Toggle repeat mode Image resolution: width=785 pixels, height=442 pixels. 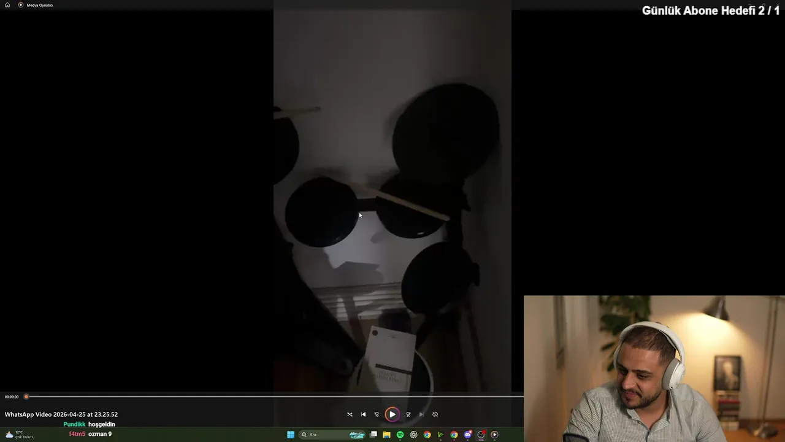pyautogui.click(x=435, y=414)
